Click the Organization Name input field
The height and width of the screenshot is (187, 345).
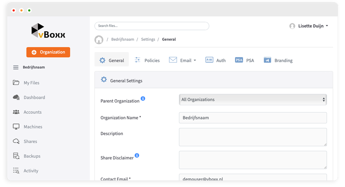[x=253, y=118]
